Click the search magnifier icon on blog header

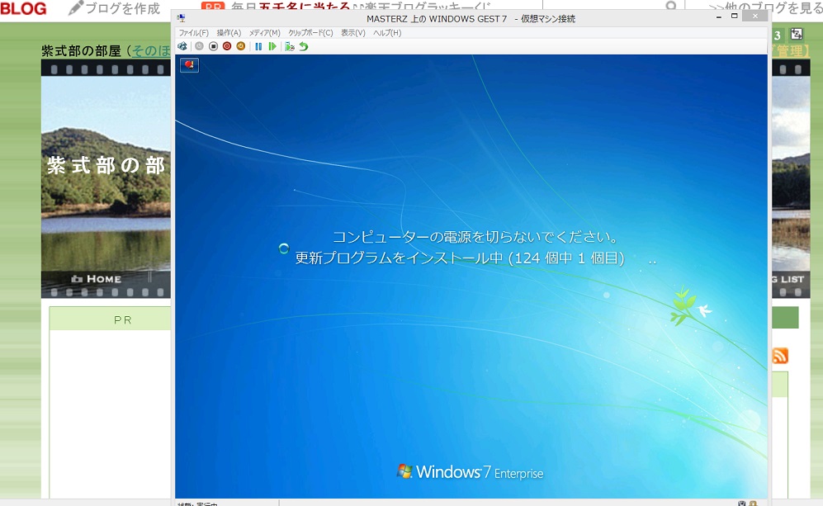point(671,6)
